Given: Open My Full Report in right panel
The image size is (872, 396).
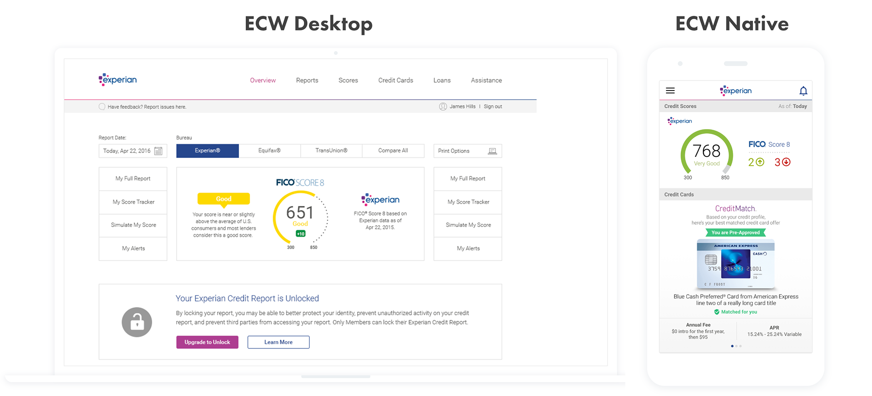Looking at the screenshot, I should point(467,179).
